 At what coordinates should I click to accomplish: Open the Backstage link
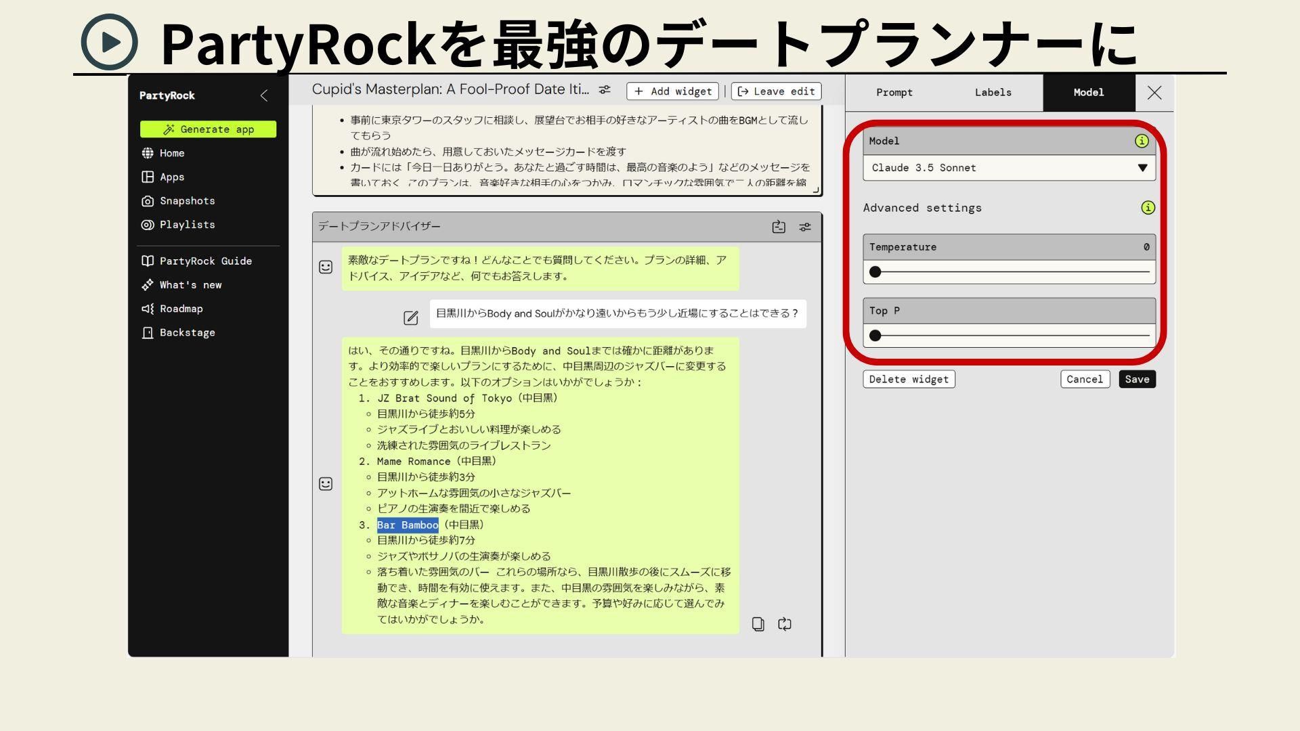coord(187,332)
